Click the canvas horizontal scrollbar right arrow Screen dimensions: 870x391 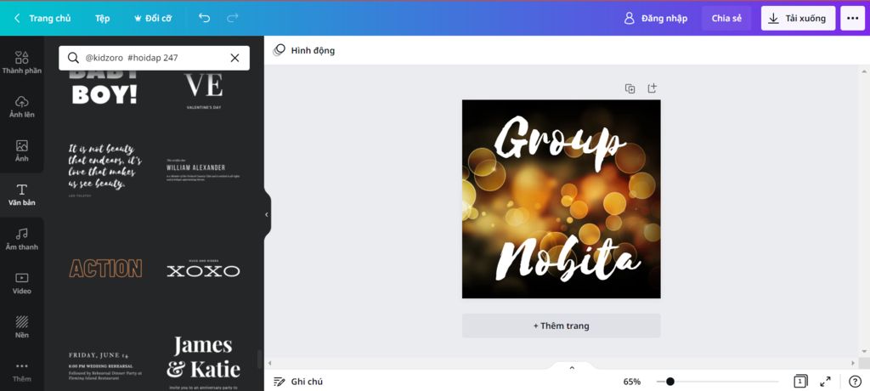[855, 363]
